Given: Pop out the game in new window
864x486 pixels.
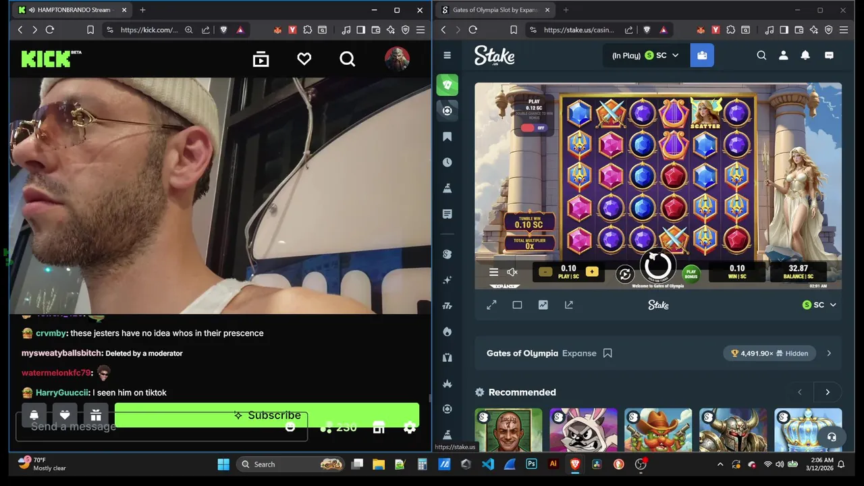Looking at the screenshot, I should coord(568,305).
